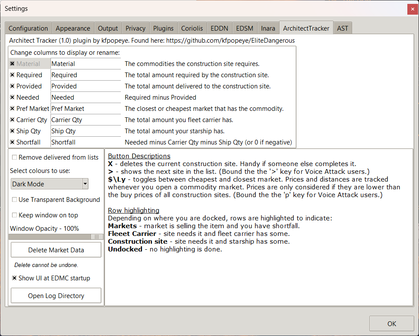The image size is (419, 336).
Task: Select the EDSM tab
Action: (x=245, y=28)
